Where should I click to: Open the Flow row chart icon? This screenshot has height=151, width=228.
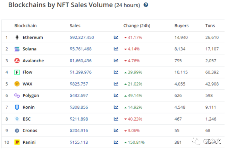[116, 72]
